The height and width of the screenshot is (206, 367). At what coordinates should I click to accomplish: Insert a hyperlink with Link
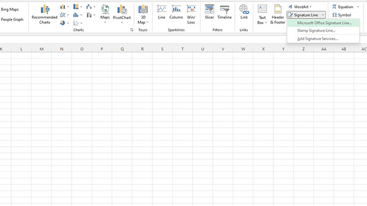244,12
